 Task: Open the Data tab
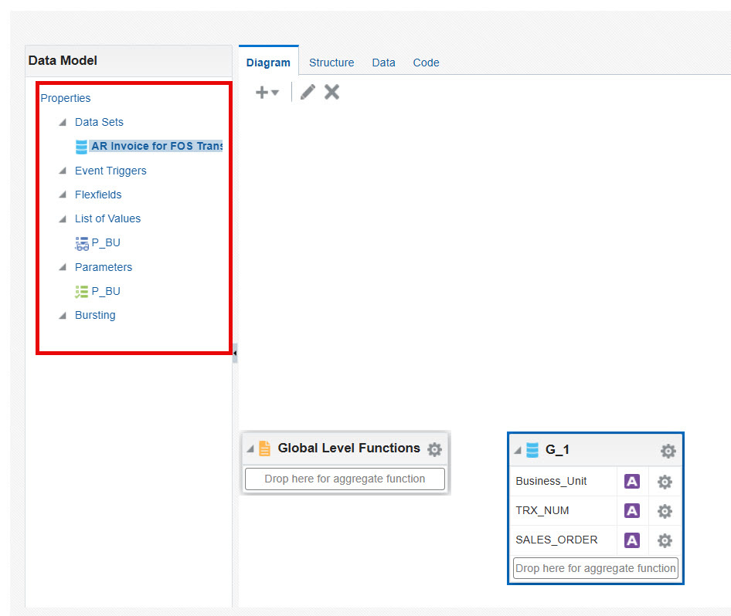click(x=384, y=63)
